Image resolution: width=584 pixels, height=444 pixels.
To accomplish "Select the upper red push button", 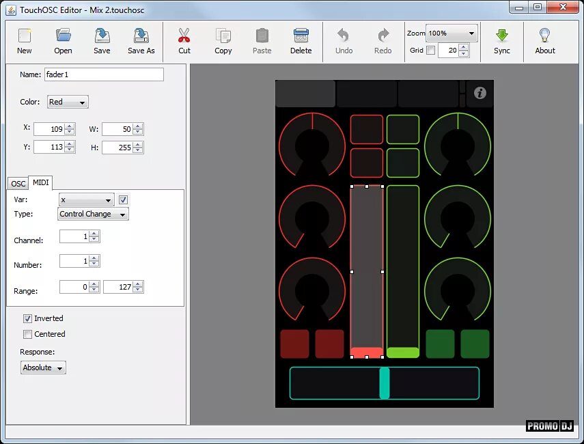I will click(x=367, y=129).
